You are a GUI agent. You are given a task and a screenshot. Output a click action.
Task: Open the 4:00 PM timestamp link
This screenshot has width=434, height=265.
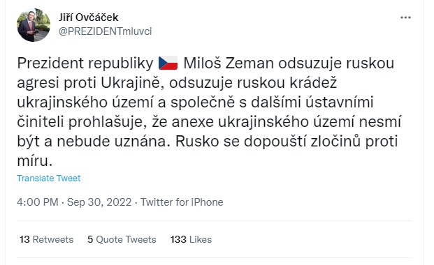click(37, 202)
